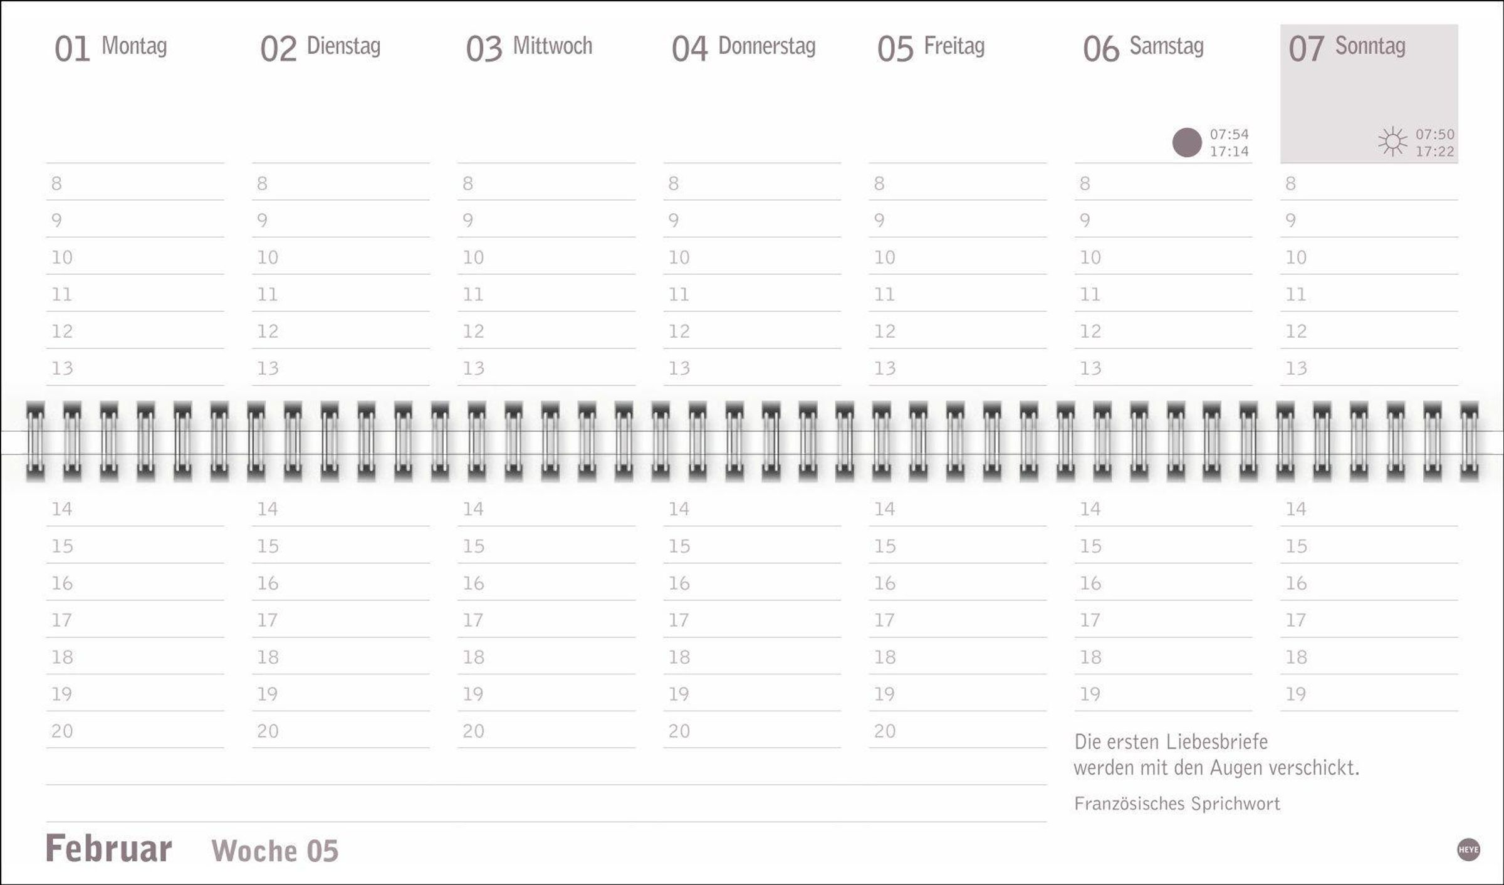Click the sun icon on Sonntag
1504x885 pixels.
(x=1392, y=142)
